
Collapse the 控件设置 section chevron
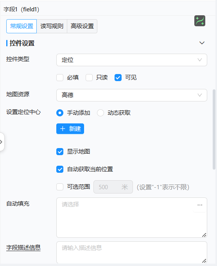pos(202,43)
